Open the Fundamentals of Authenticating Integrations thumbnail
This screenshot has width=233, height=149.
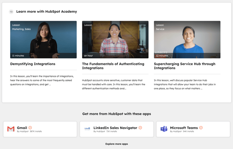pyautogui.click(x=115, y=39)
